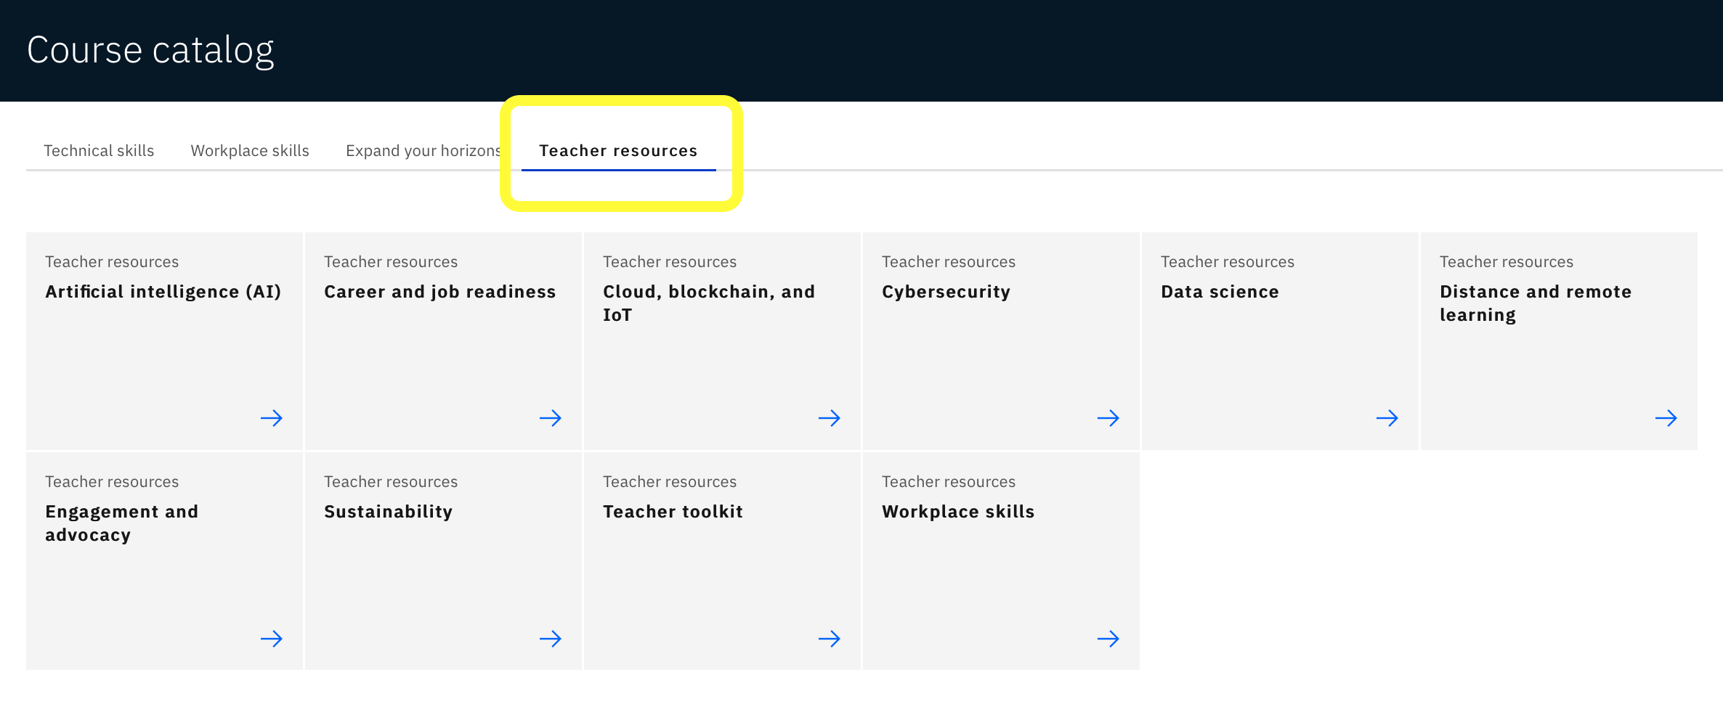Click arrow on Engagement and advocacy card
The height and width of the screenshot is (707, 1723).
click(272, 639)
